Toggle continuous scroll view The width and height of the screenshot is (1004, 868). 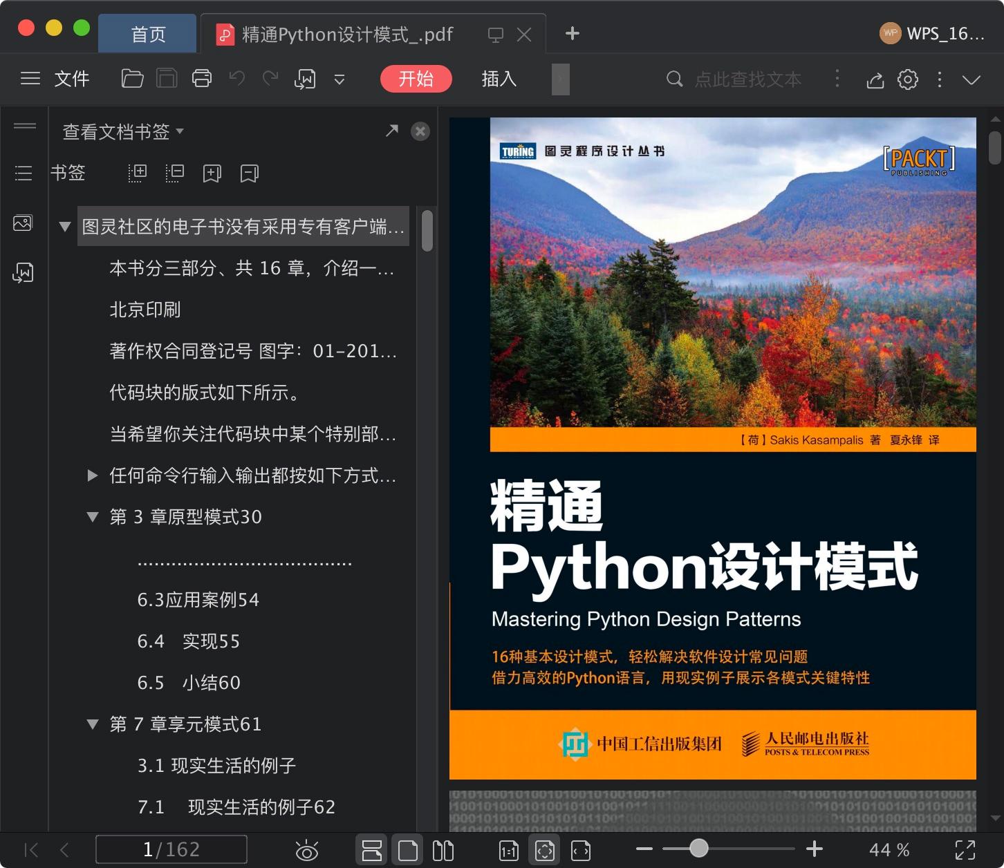(372, 850)
